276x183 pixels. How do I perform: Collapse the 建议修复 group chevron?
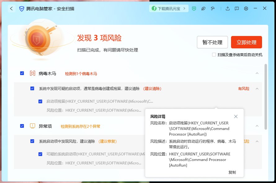coord(257,141)
